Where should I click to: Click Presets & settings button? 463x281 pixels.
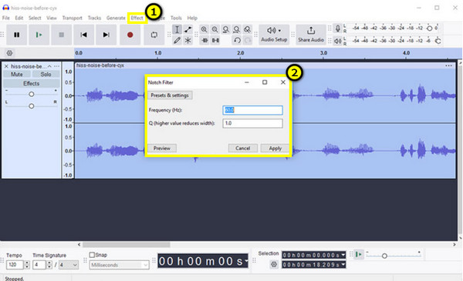170,95
